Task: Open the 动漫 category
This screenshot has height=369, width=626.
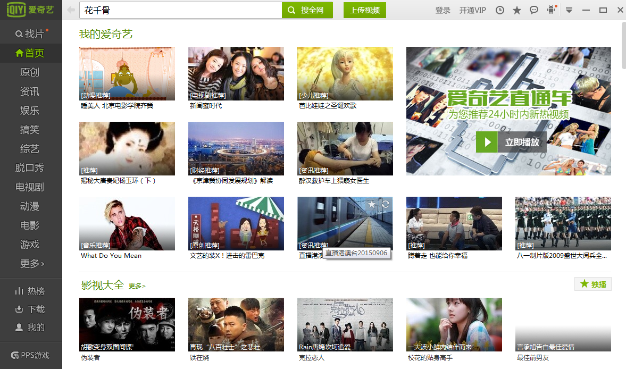Action: pos(30,206)
